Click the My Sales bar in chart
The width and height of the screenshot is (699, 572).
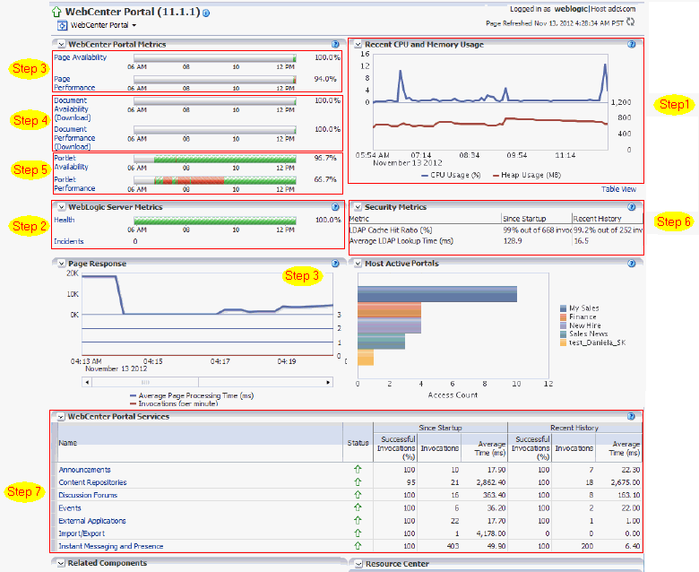coord(437,294)
